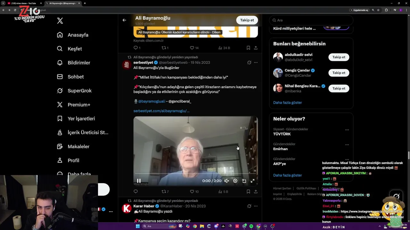
Task: Like the serbestiyet post with 10 likes
Action: click(194, 191)
